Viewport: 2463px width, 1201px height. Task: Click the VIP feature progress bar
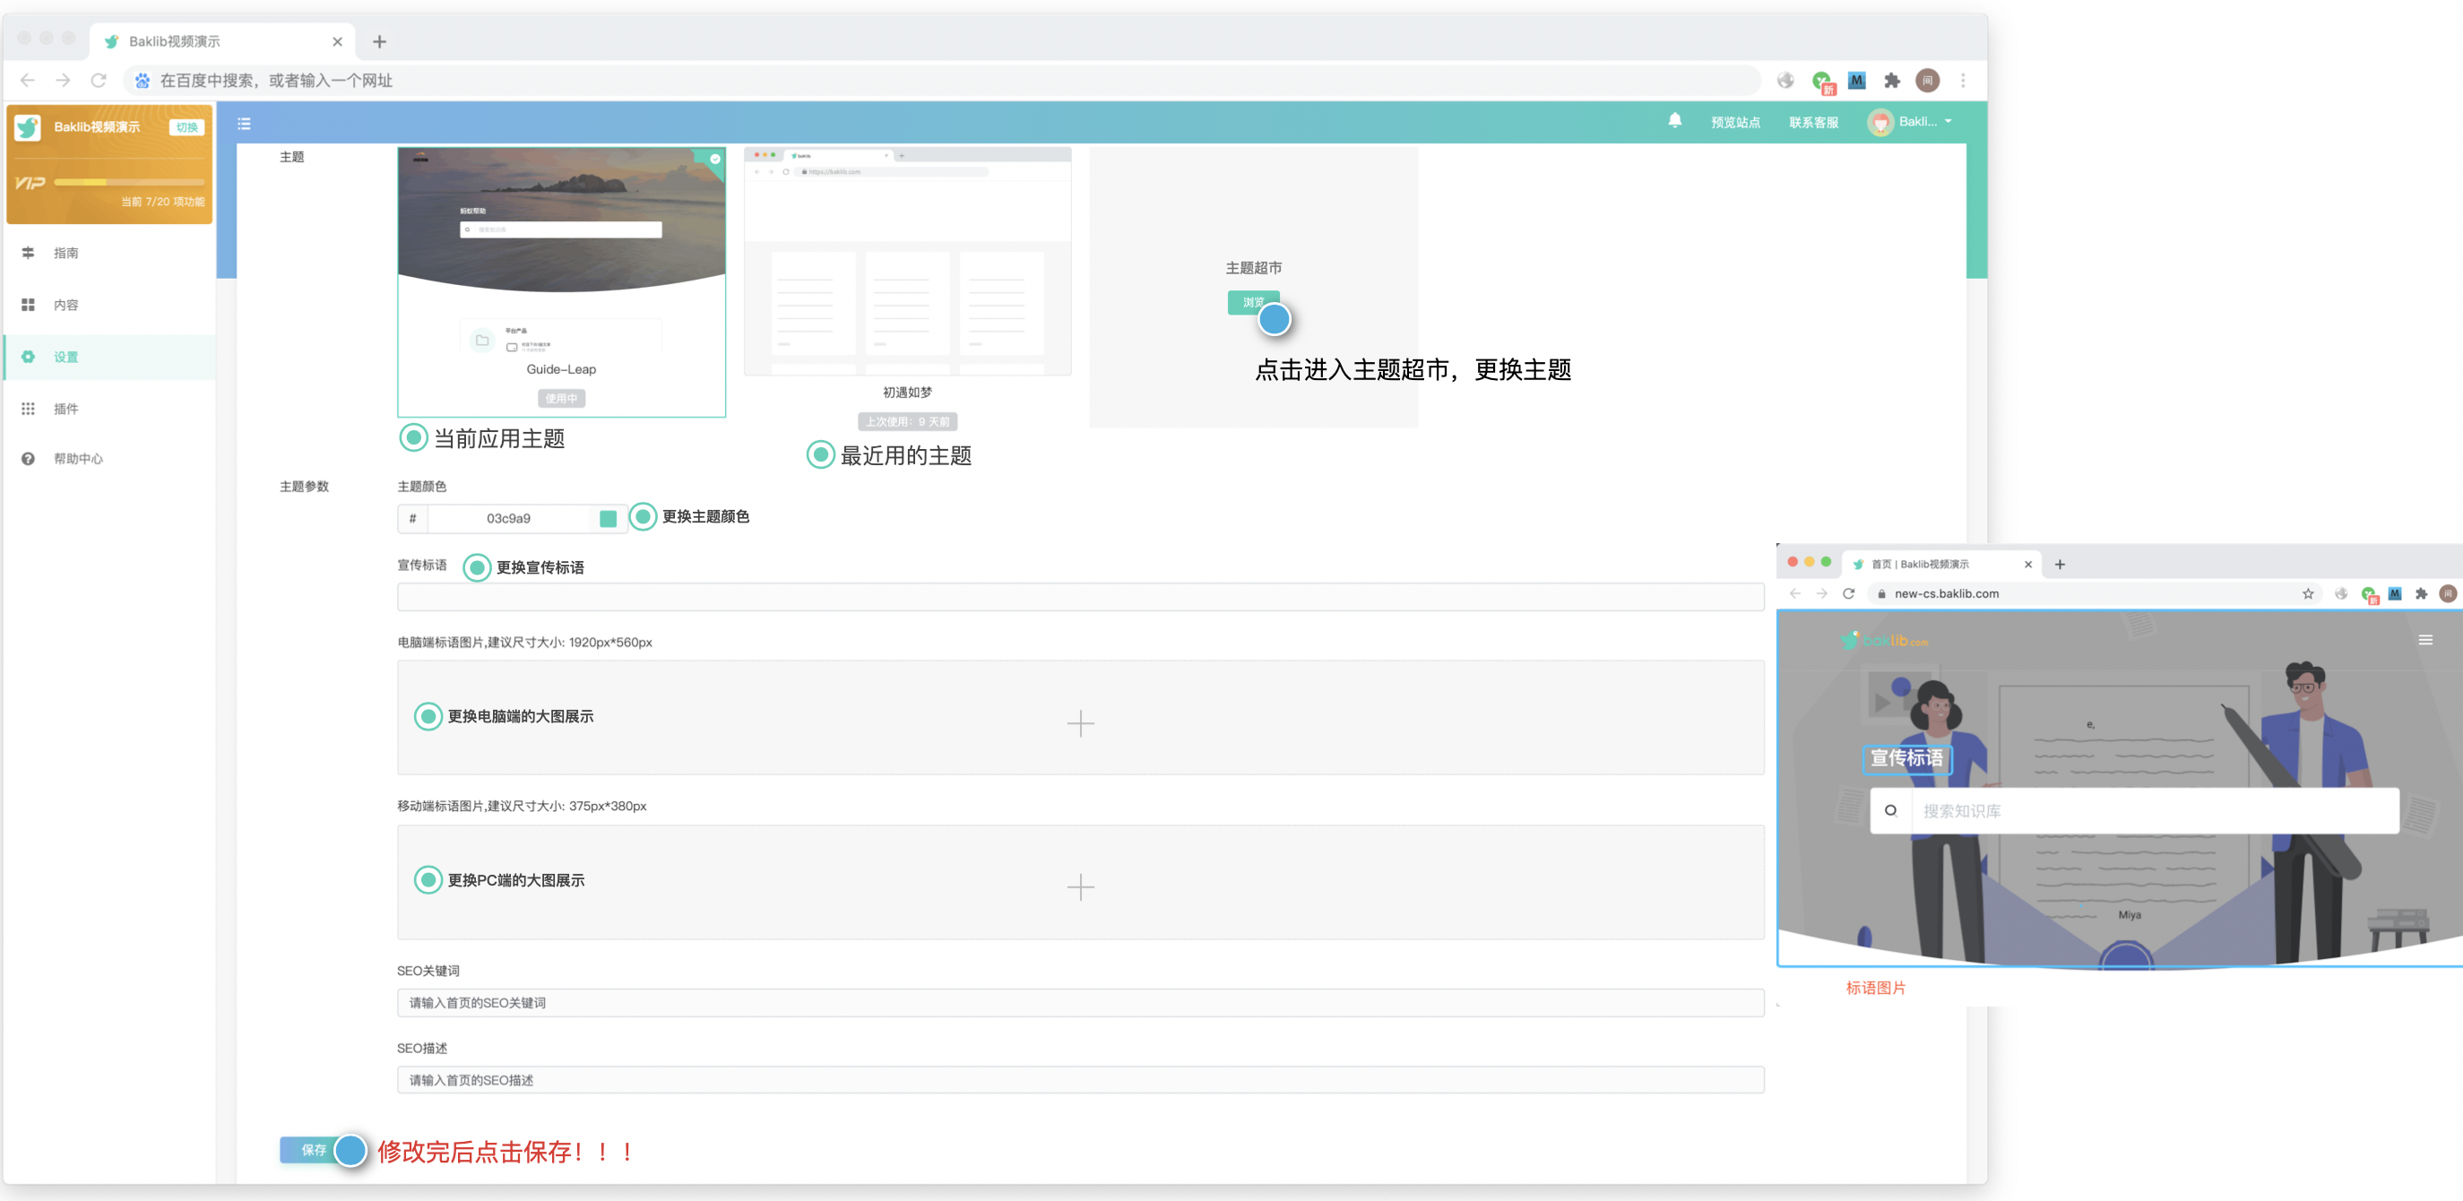pyautogui.click(x=129, y=182)
